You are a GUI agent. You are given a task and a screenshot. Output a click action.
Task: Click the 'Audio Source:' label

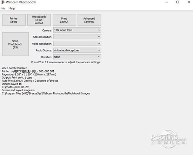(x=44, y=50)
